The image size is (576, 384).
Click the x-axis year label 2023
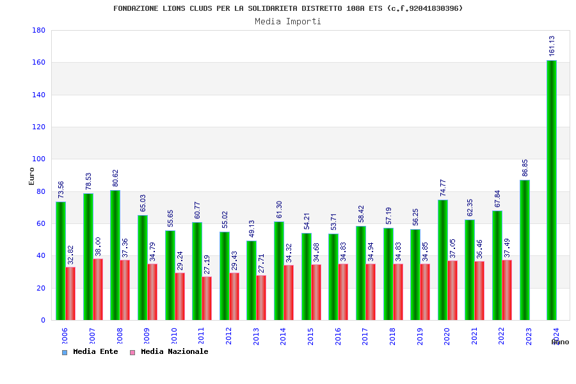pos(529,336)
